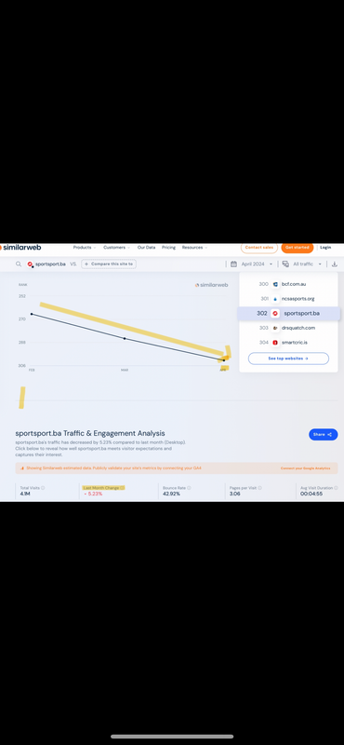Click the Avg Visit Duration value 00:04:55
Viewport: 344px width, 745px height.
[311, 494]
